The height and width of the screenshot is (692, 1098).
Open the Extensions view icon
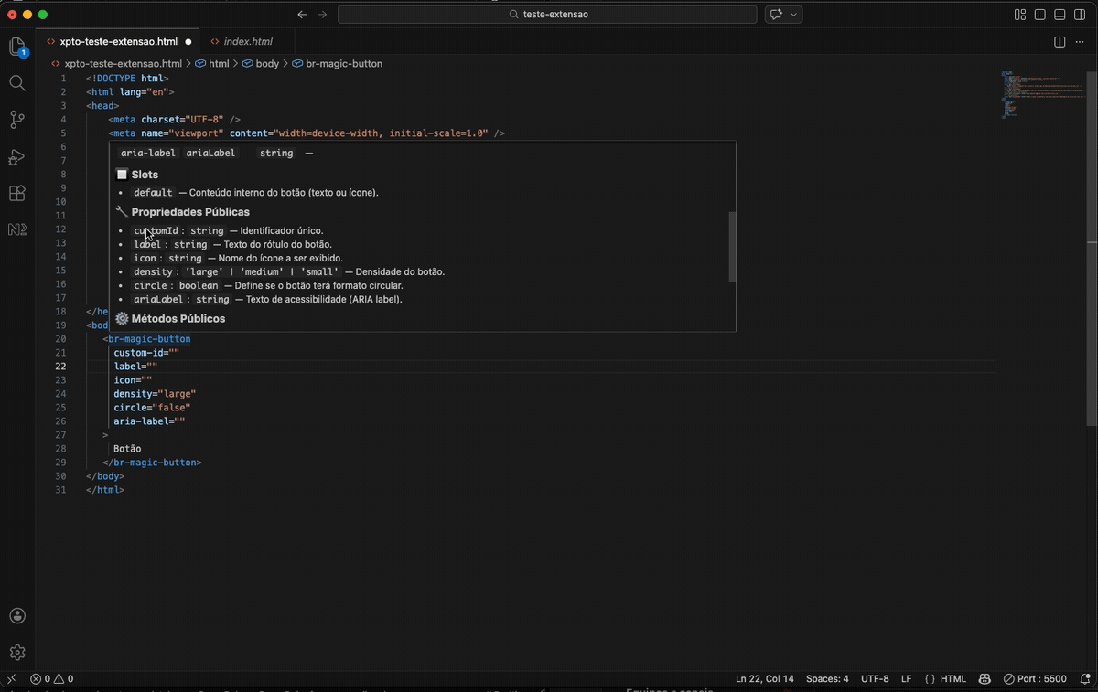click(x=17, y=194)
